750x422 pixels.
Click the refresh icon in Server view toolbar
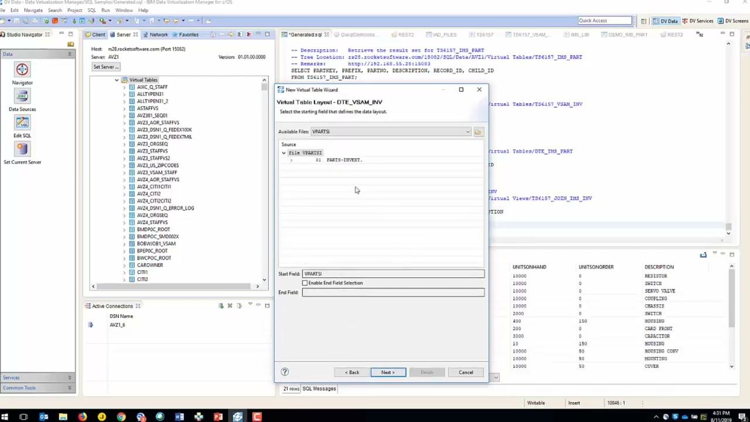(239, 35)
